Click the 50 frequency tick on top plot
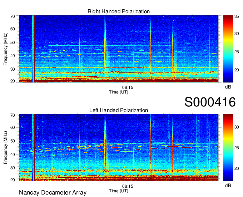 13,42
